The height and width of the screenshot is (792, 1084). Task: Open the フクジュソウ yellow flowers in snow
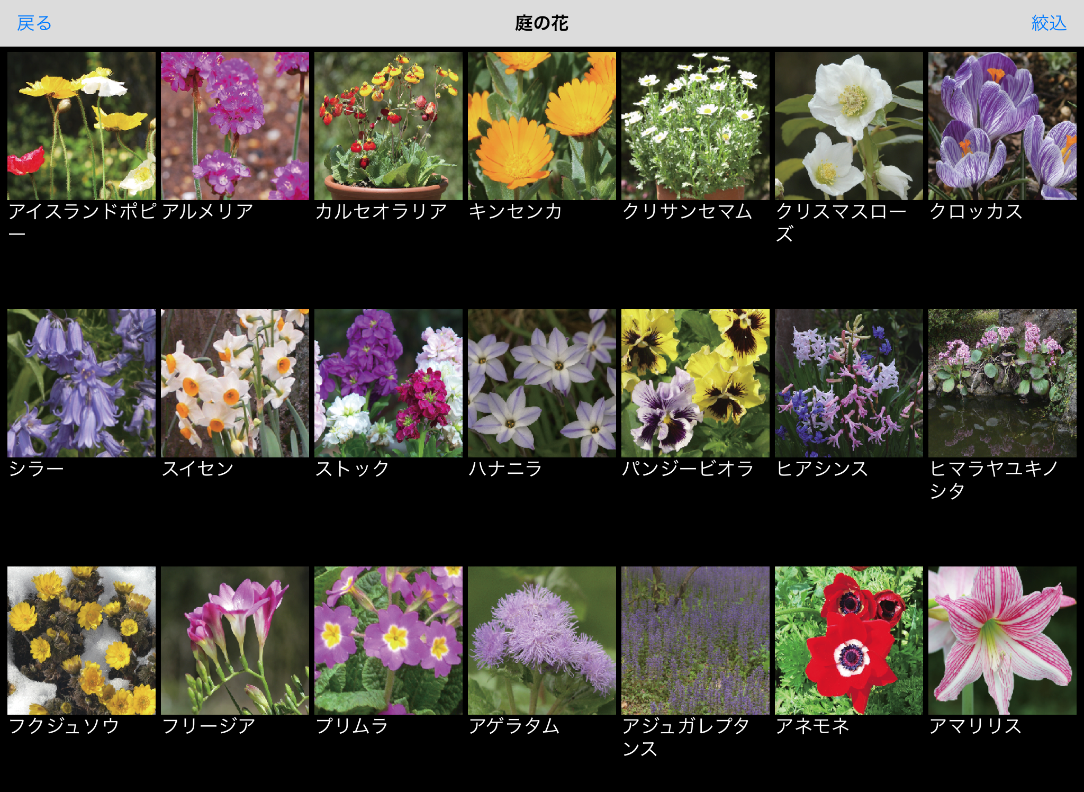(82, 641)
